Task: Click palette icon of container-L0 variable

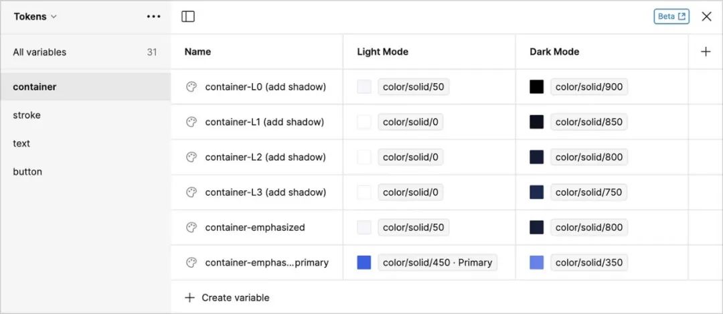Action: (191, 87)
